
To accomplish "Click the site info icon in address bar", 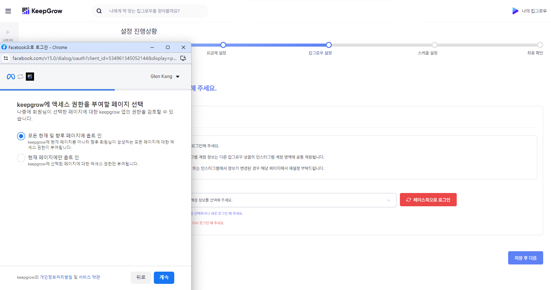I will tap(6, 58).
